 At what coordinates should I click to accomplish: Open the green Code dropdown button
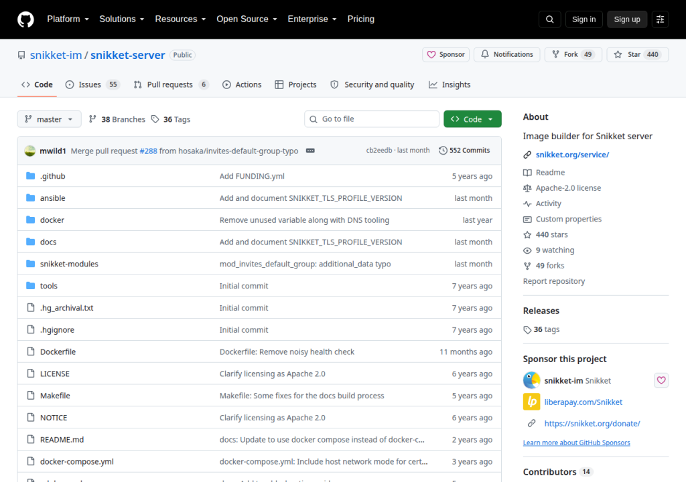click(472, 119)
